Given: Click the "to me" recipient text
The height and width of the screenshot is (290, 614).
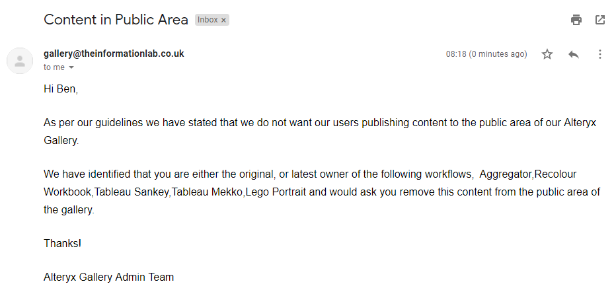Looking at the screenshot, I should 54,67.
